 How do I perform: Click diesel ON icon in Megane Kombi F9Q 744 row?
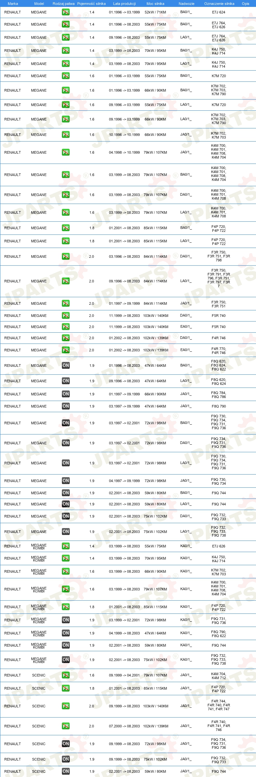click(x=65, y=645)
